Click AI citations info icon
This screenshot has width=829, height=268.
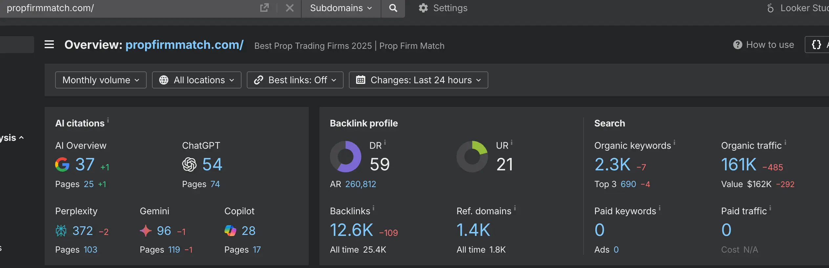(x=108, y=120)
